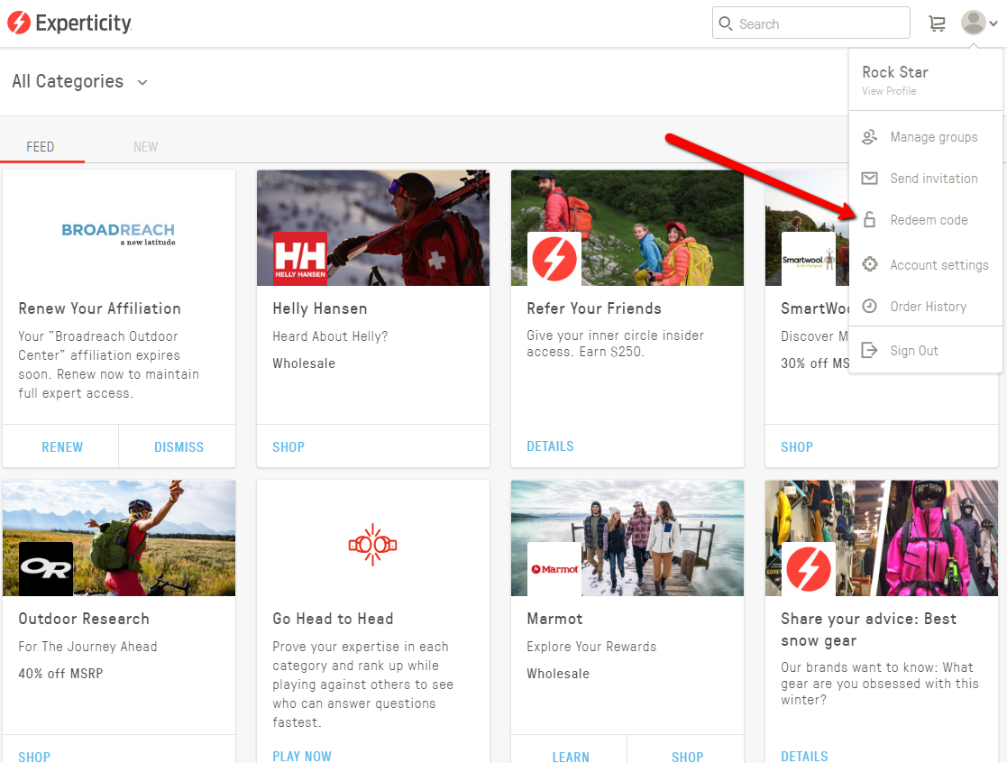
Task: Click SHOP on the Helly Hansen card
Action: (288, 447)
